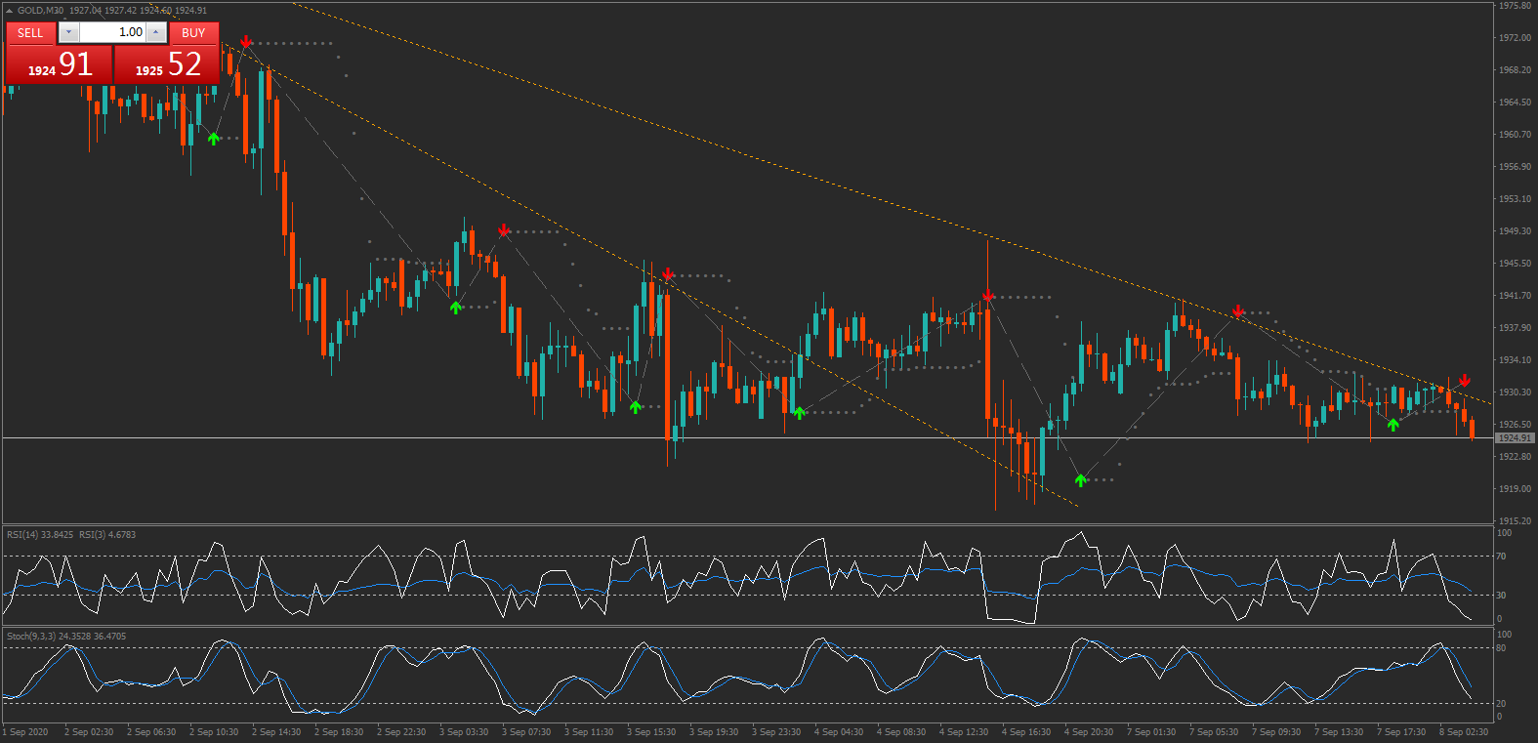The height and width of the screenshot is (743, 1538).
Task: Increase lot volume with the up arrow
Action: pos(155,32)
